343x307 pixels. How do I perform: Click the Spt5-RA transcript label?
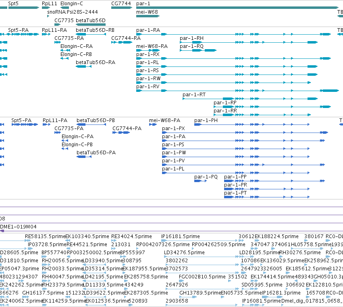coord(19,30)
